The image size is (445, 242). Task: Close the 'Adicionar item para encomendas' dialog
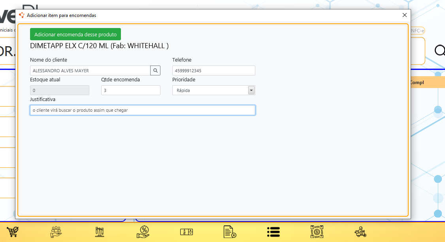(x=404, y=15)
